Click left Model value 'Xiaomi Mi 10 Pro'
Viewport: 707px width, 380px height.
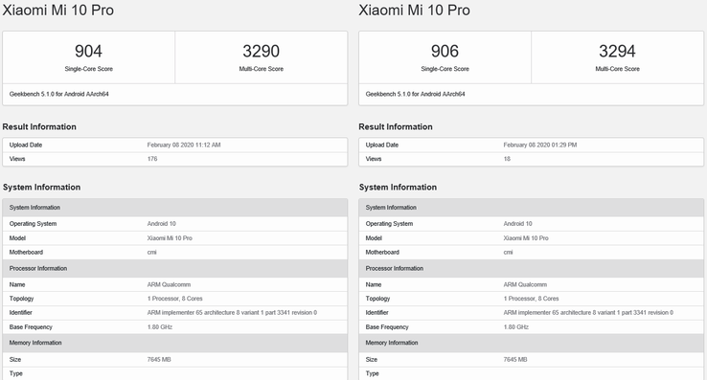point(170,238)
